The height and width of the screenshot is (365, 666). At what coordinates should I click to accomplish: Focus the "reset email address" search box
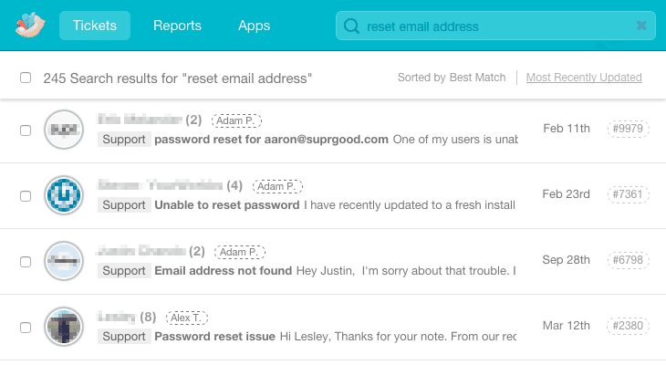pos(493,26)
